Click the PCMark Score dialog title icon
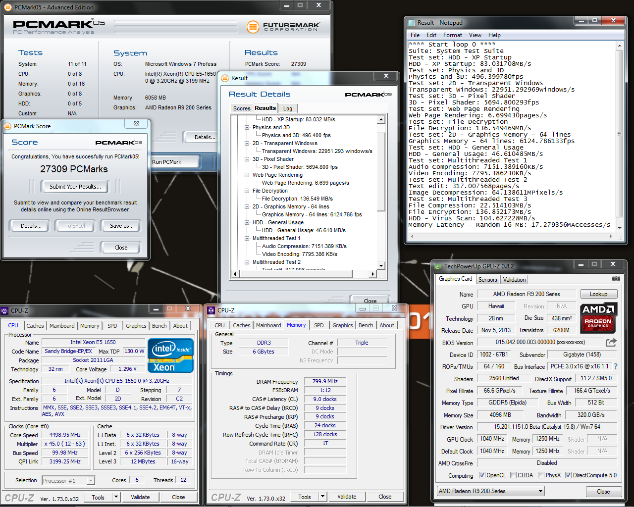The height and width of the screenshot is (507, 634). click(7, 126)
